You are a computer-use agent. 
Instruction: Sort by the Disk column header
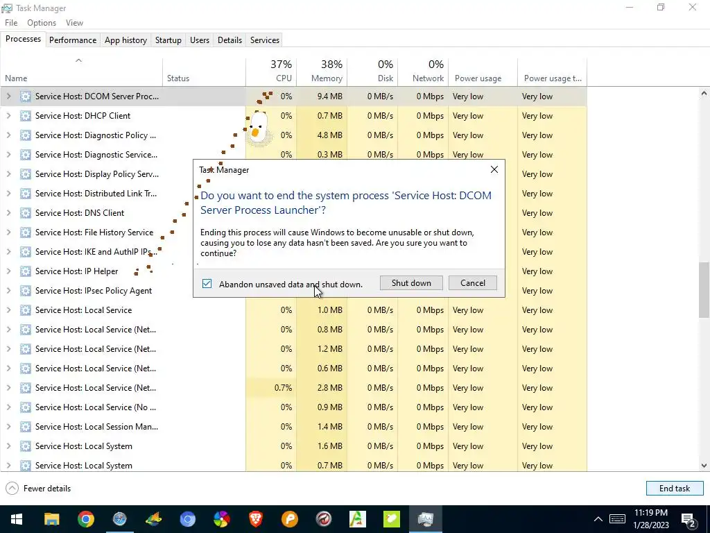[372, 71]
